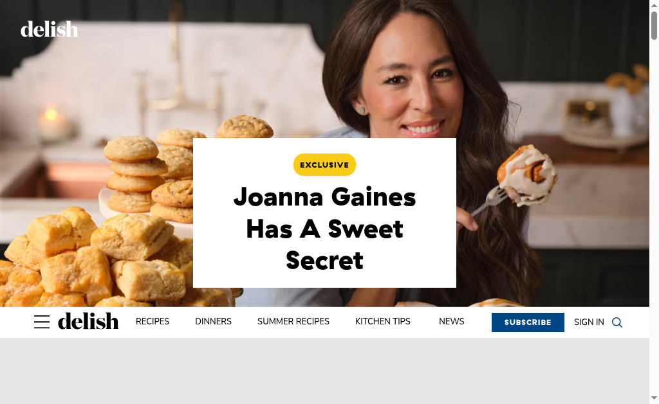Click the scrollbar up arrow
Image resolution: width=659 pixels, height=404 pixels.
coord(654,3)
